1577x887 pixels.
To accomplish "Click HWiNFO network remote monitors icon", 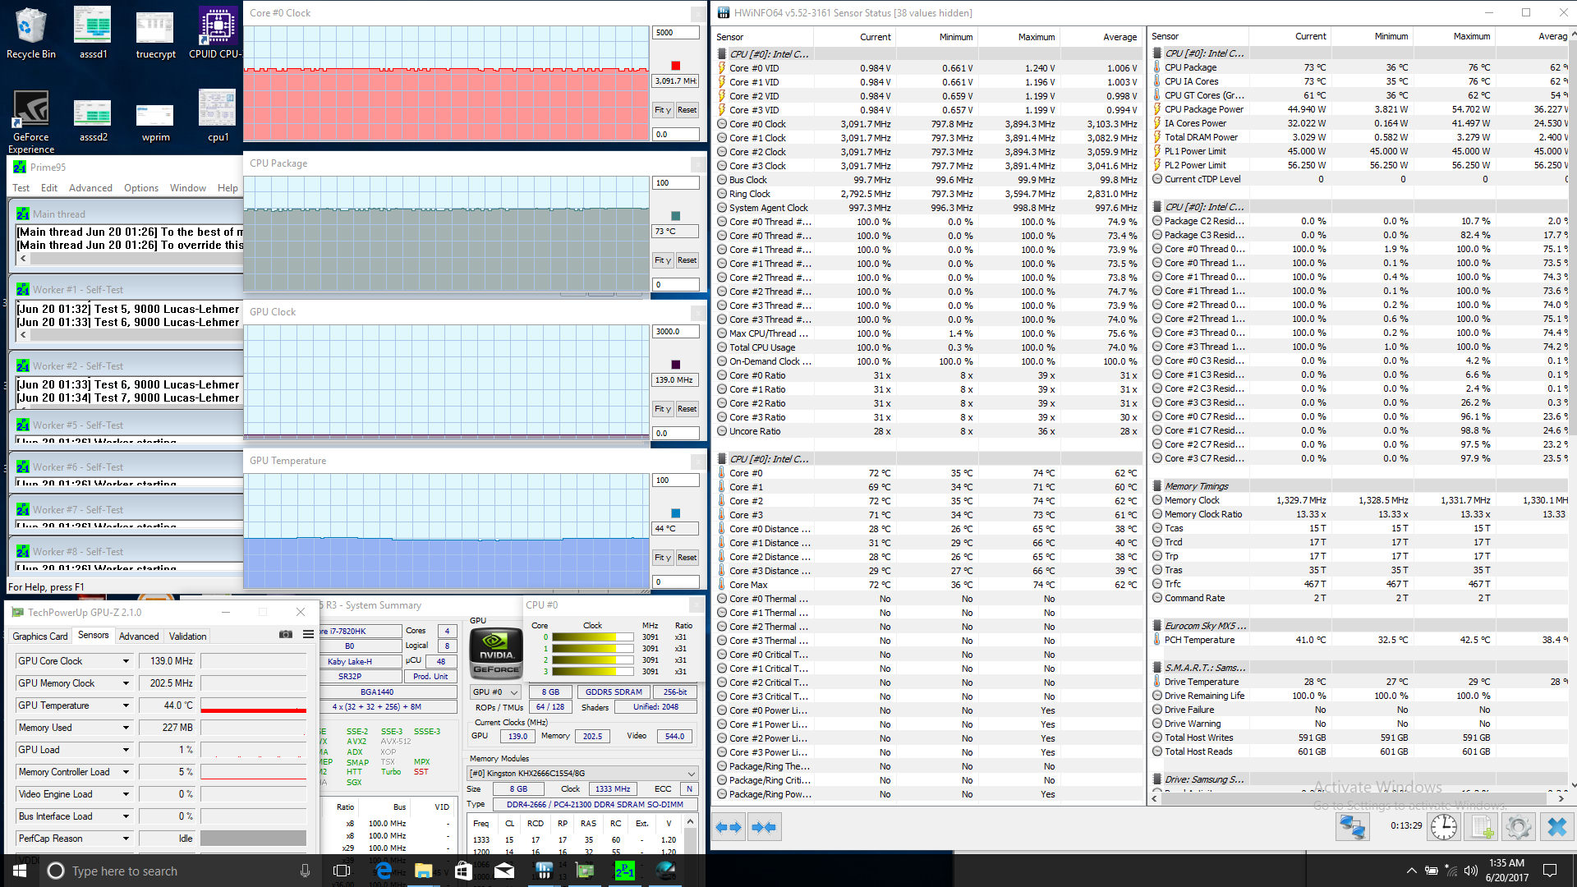I will pos(1351,826).
